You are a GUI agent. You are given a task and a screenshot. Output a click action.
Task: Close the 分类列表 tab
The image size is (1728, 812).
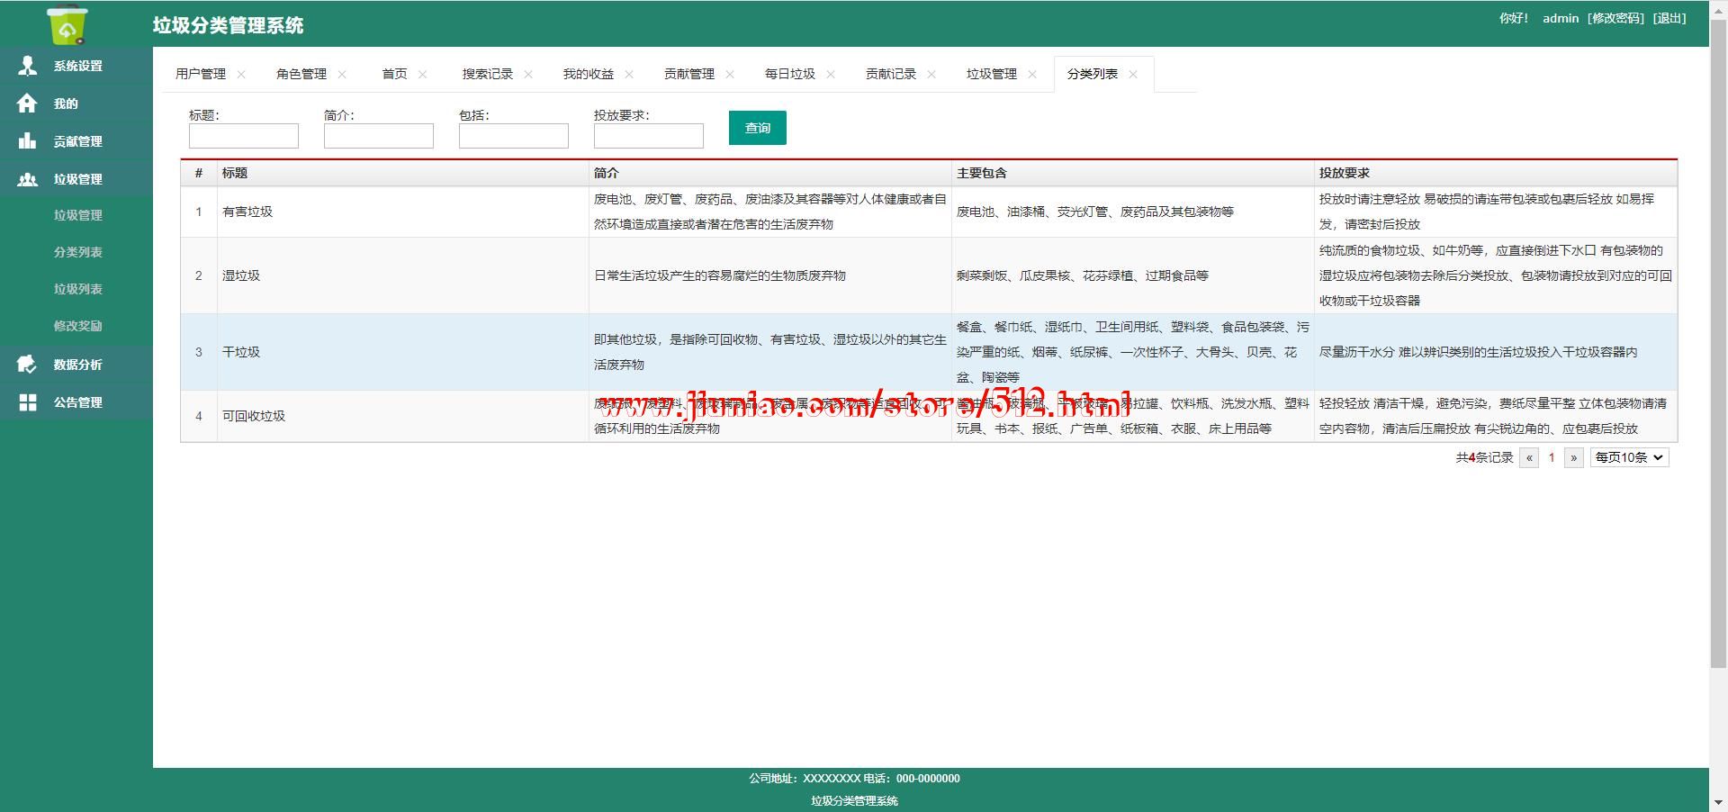(1133, 75)
